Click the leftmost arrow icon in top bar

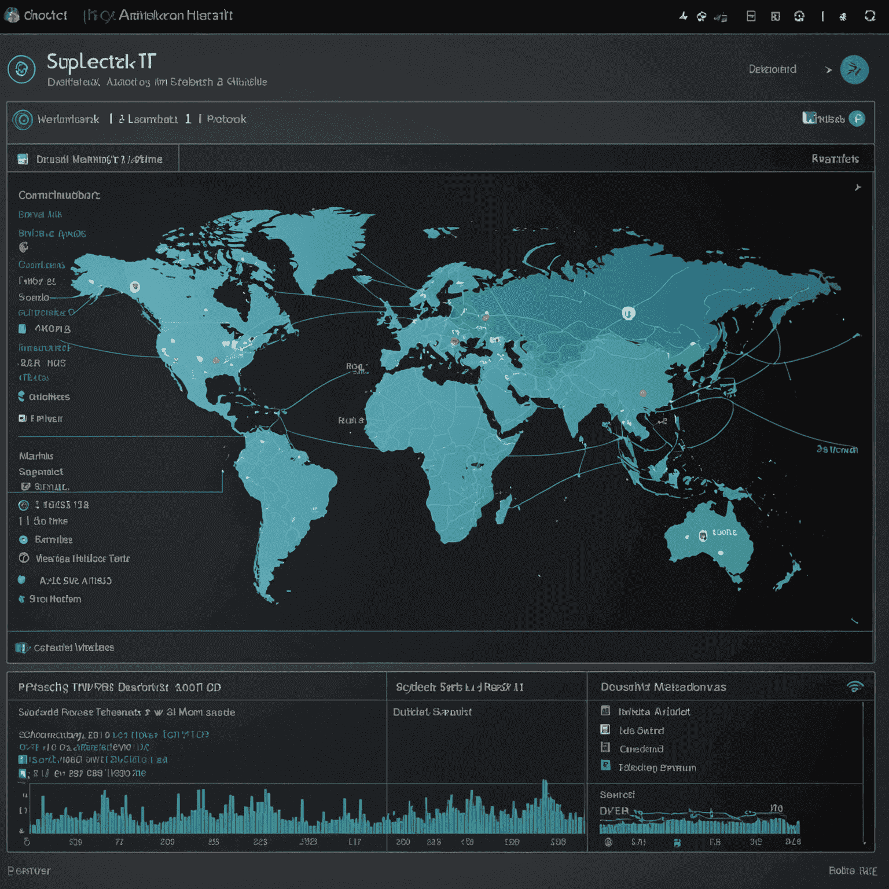point(684,16)
